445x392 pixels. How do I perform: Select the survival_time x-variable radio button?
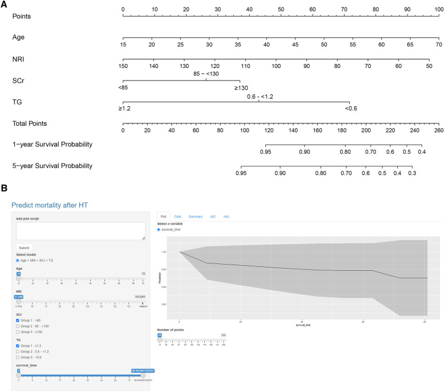coord(159,229)
